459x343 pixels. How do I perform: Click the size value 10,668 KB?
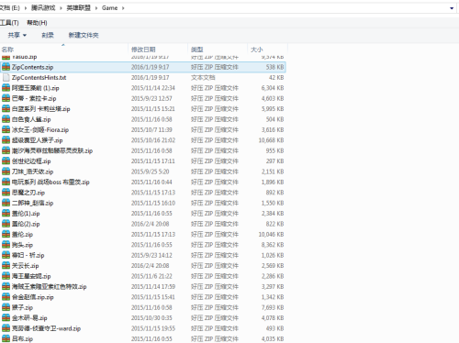(x=271, y=140)
